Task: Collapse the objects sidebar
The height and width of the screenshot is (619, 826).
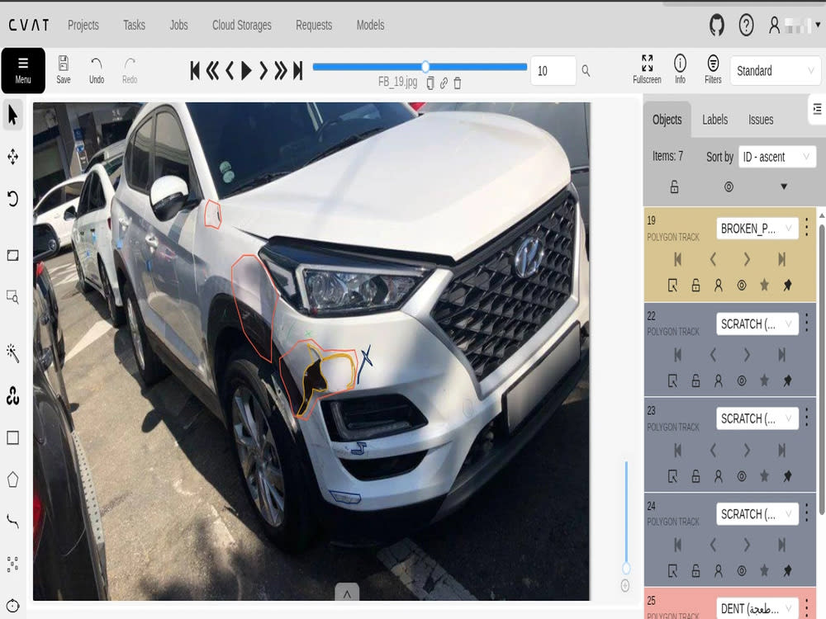Action: click(x=817, y=109)
